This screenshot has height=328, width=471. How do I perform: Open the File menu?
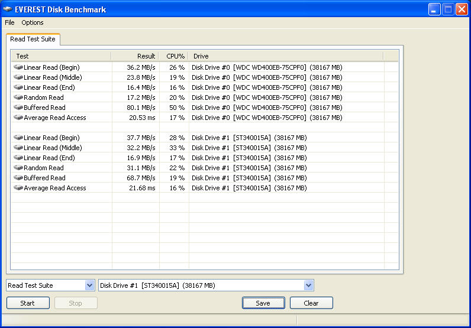tap(9, 22)
